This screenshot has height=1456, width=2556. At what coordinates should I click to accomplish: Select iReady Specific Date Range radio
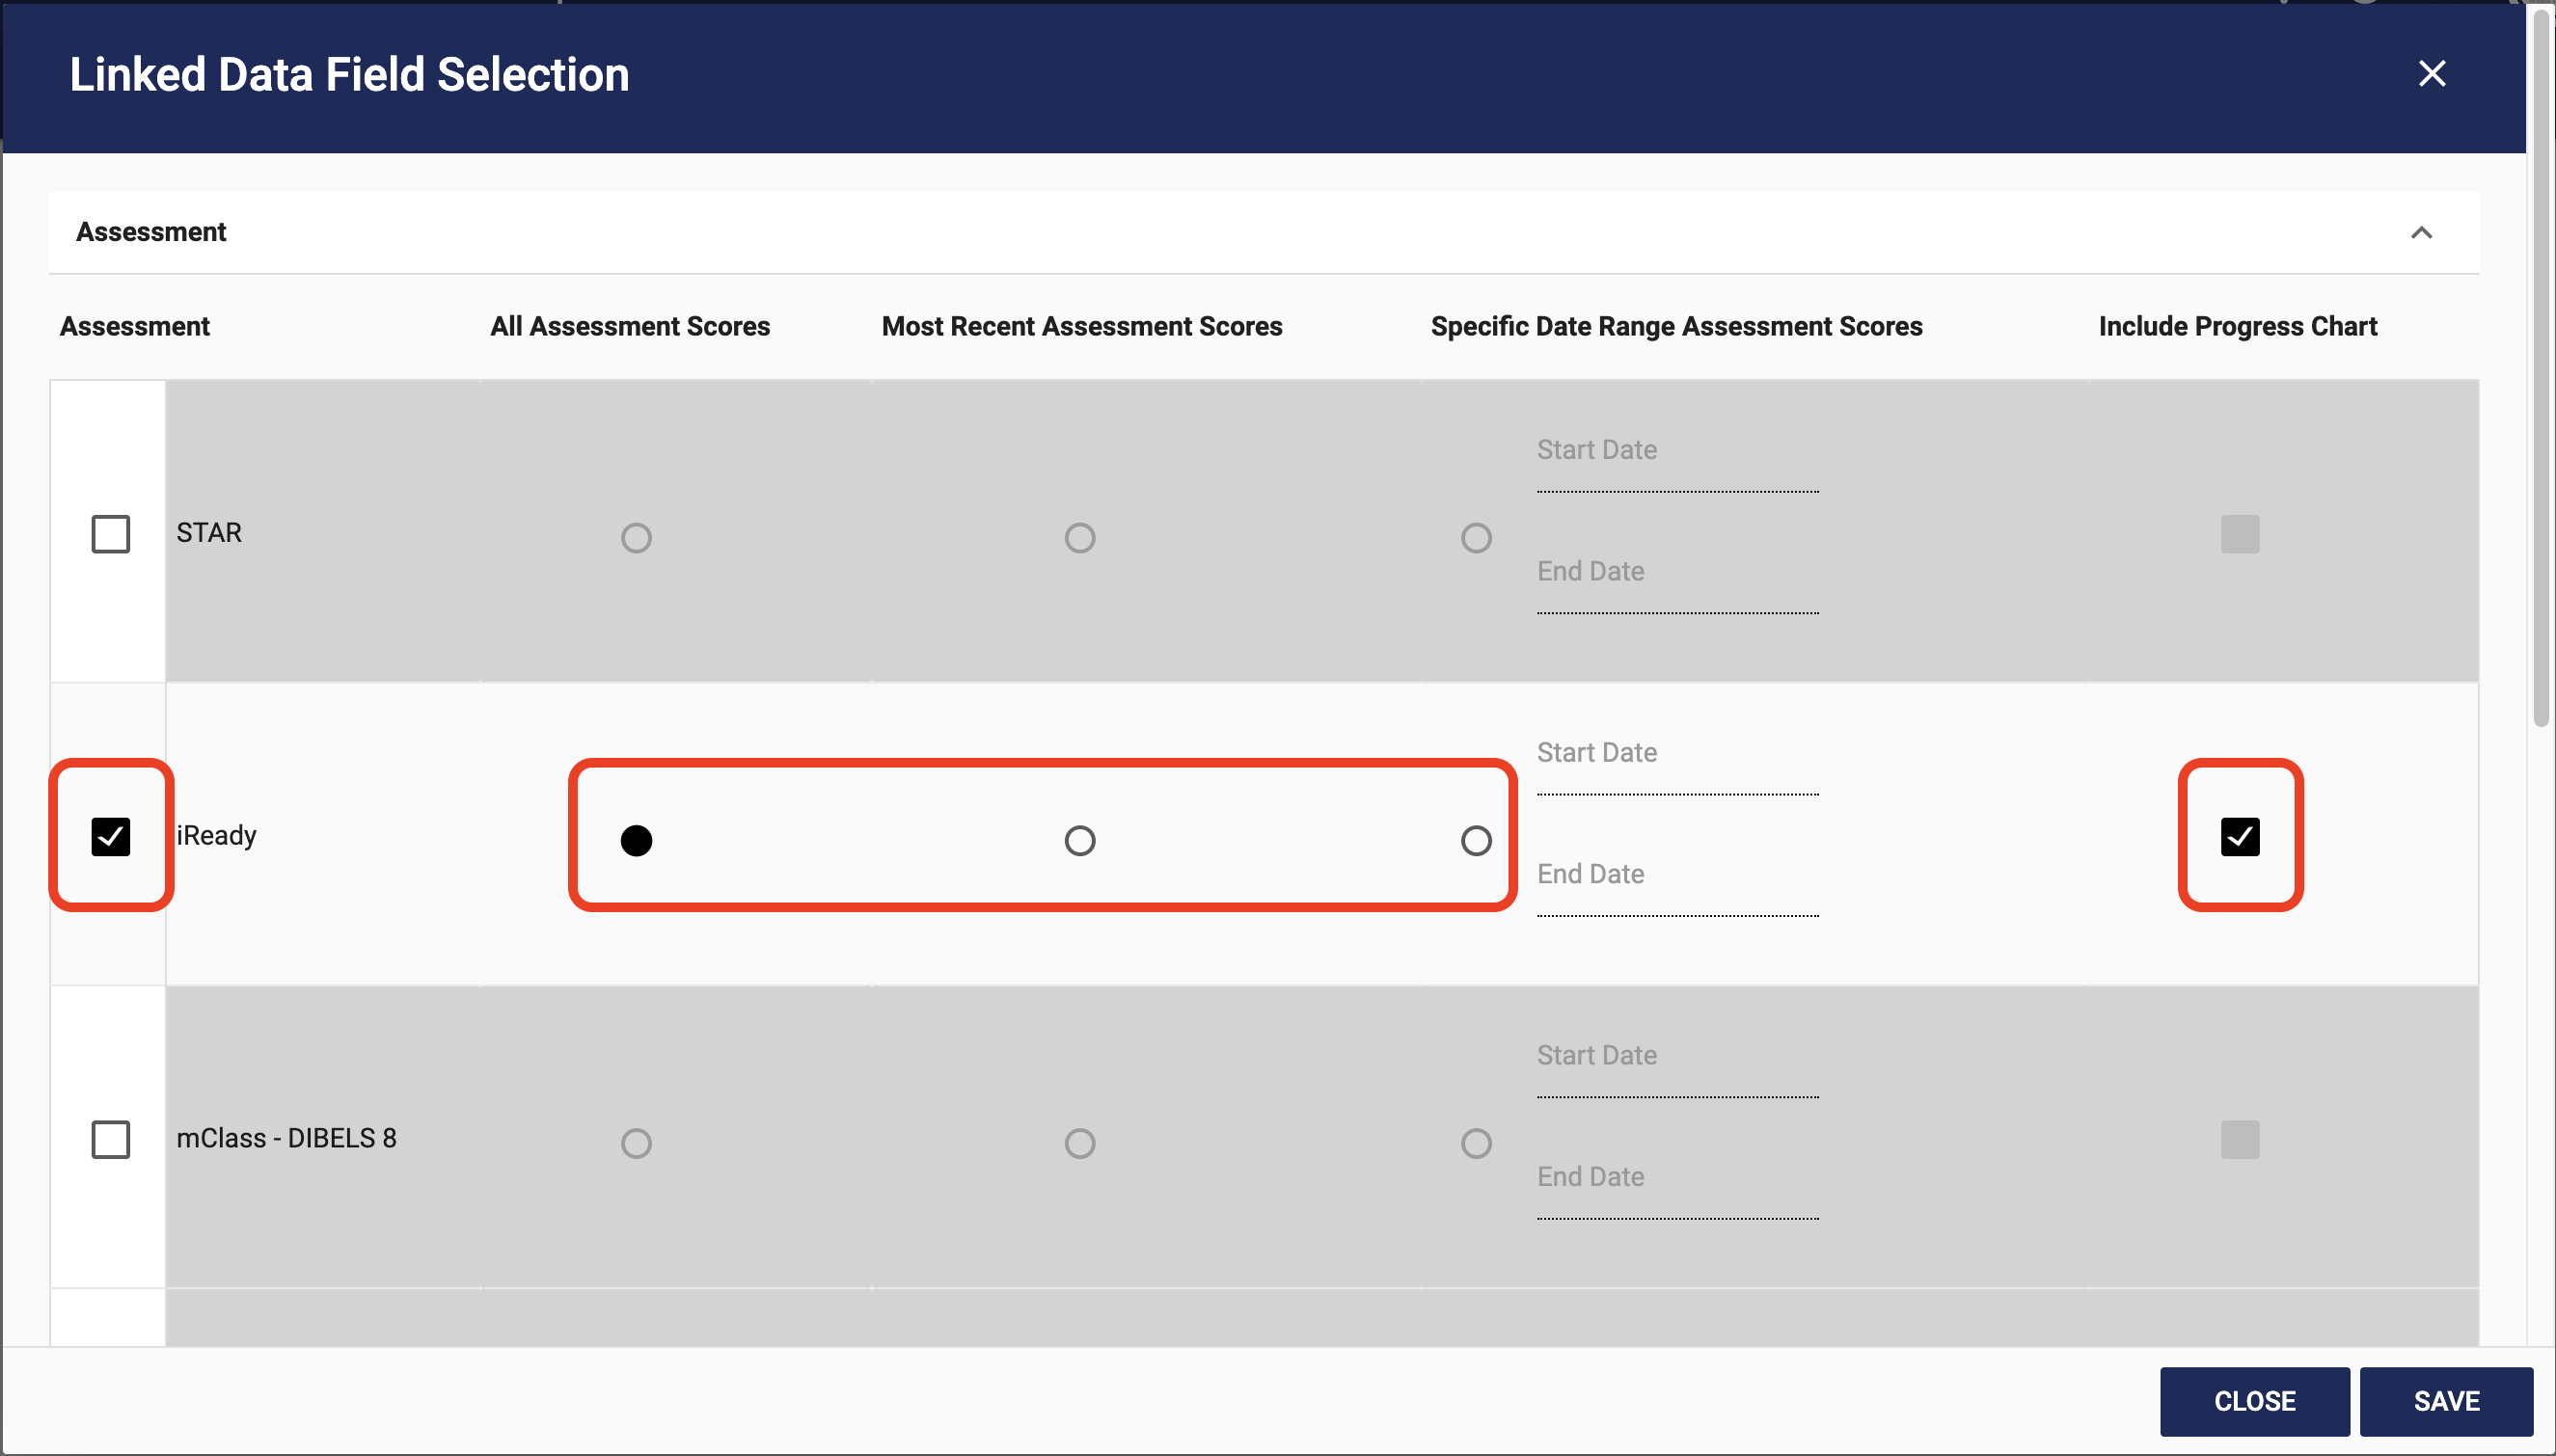click(1475, 840)
